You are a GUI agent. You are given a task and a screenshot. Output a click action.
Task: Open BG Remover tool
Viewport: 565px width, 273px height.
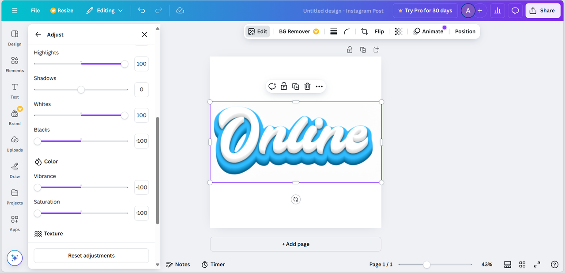tap(299, 31)
